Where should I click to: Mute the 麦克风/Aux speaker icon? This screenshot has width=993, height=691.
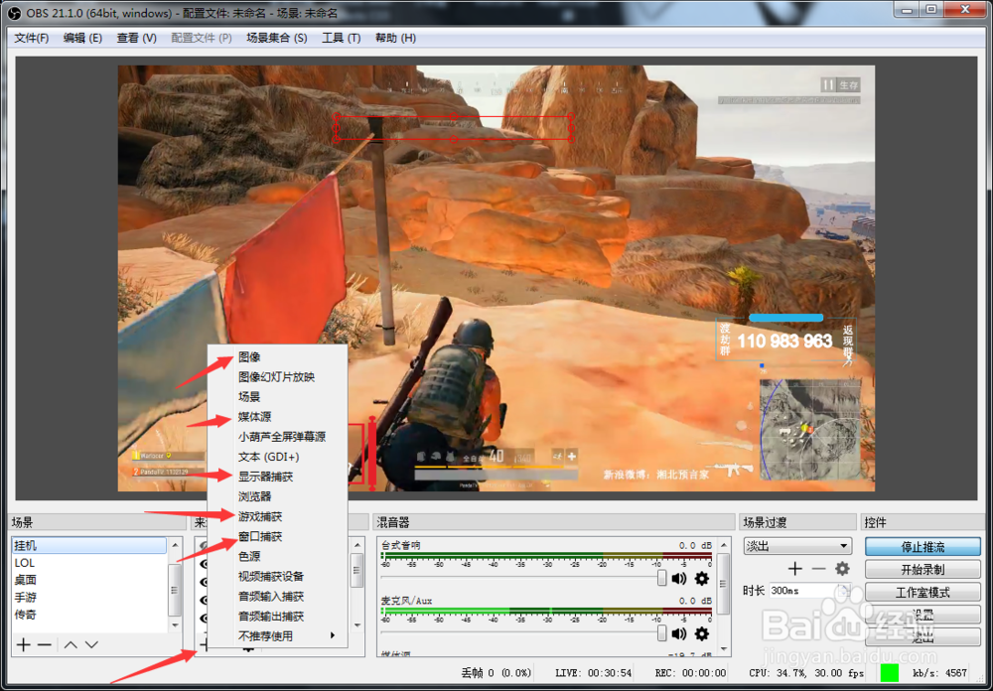coord(679,633)
